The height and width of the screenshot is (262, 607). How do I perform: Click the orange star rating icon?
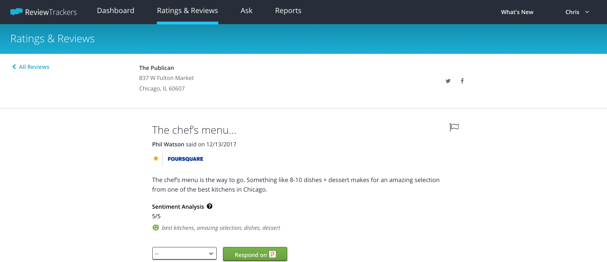click(x=156, y=158)
